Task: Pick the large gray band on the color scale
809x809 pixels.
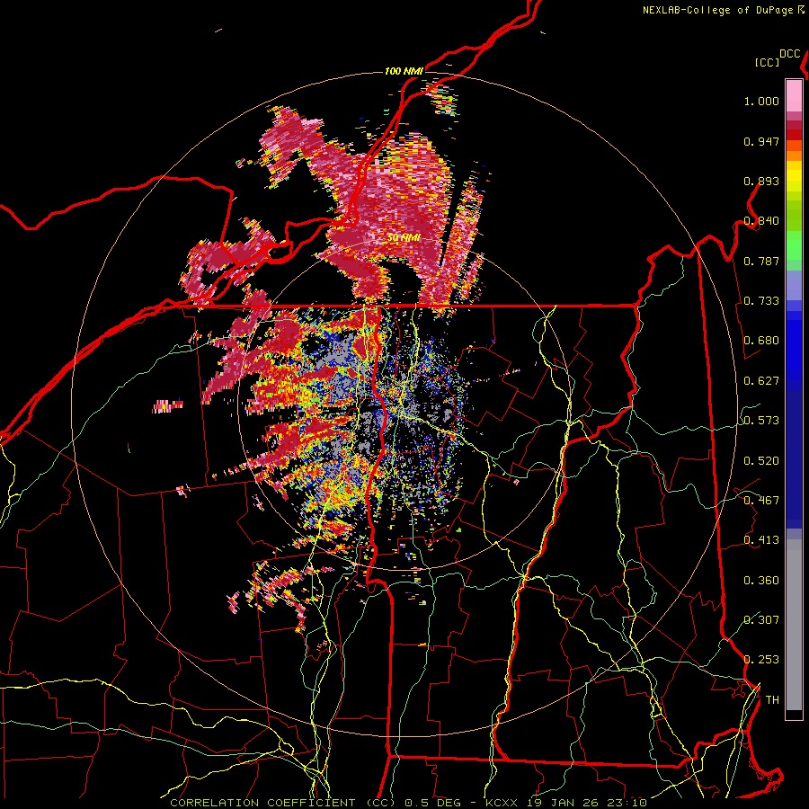Action: coord(794,625)
